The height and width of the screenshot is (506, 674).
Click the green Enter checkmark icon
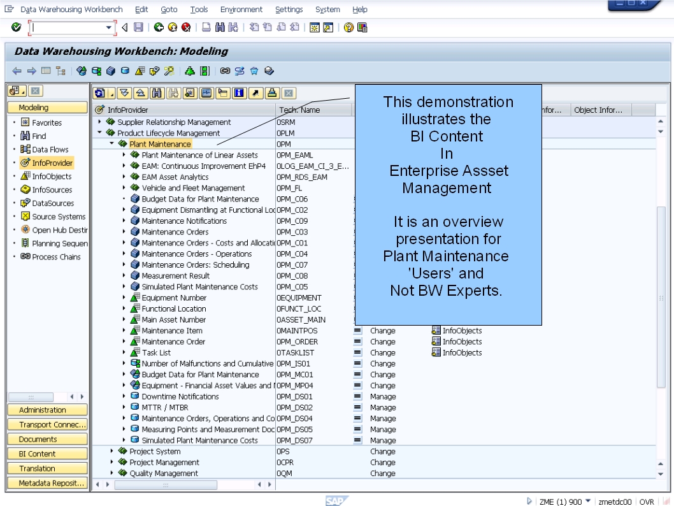click(x=17, y=27)
